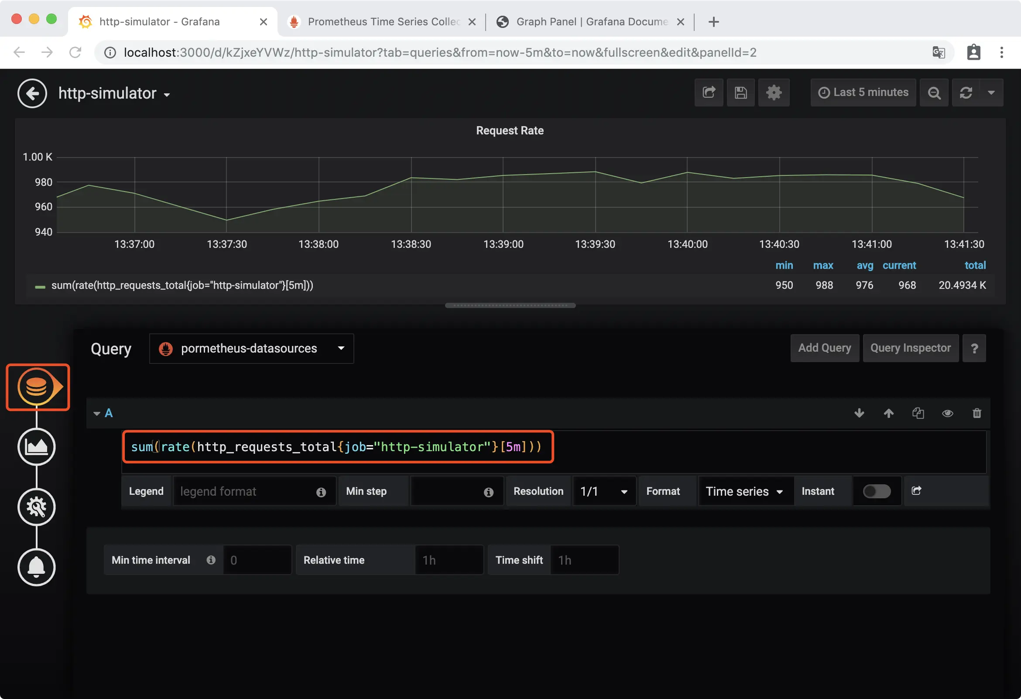Save dashboard with the floppy disk icon
1021x699 pixels.
[x=741, y=93]
